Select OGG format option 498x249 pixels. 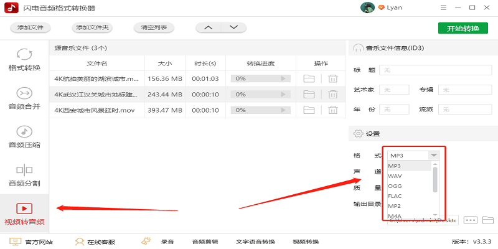click(x=395, y=186)
